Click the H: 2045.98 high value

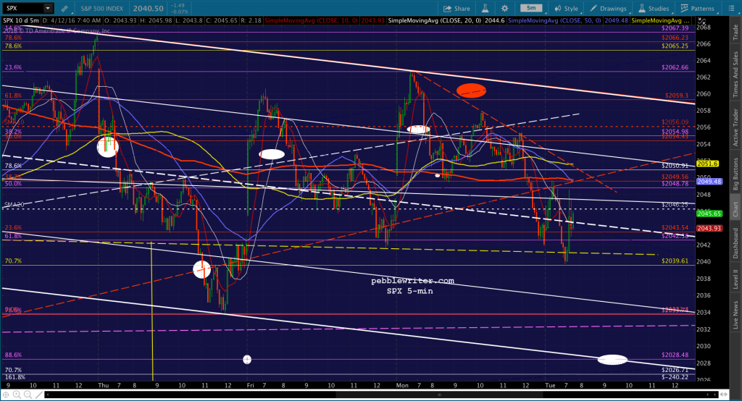click(157, 21)
